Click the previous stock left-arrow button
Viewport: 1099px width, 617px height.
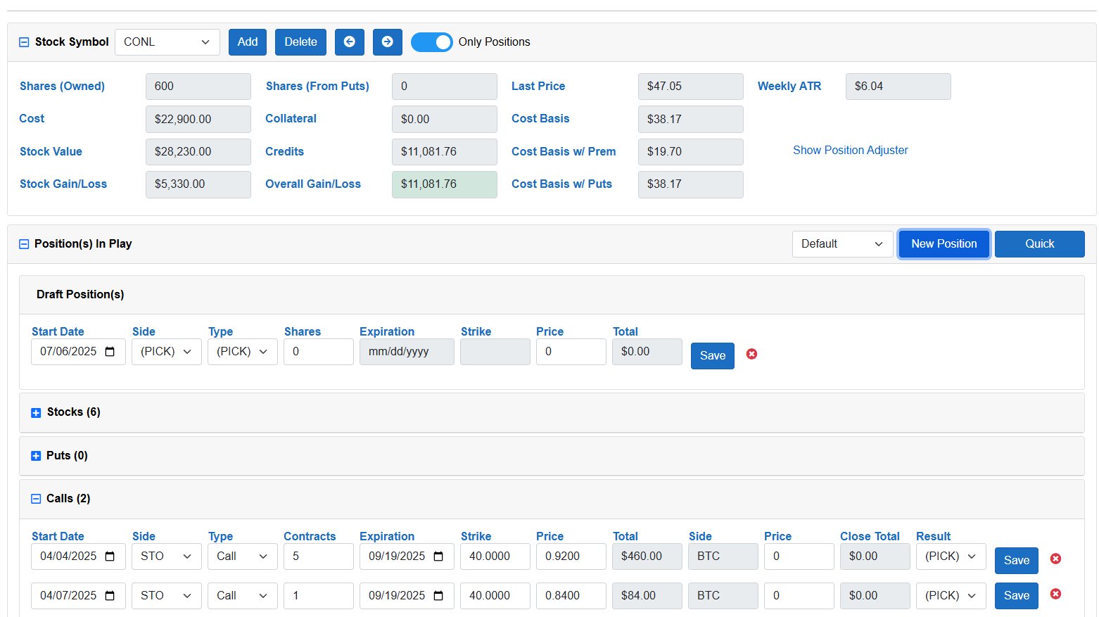click(x=349, y=42)
